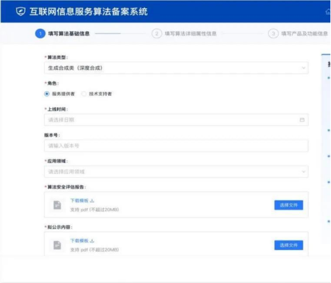Screen dimensions: 331x283
Task: Go to step 填写算法详细属性信息
Action: [190, 34]
